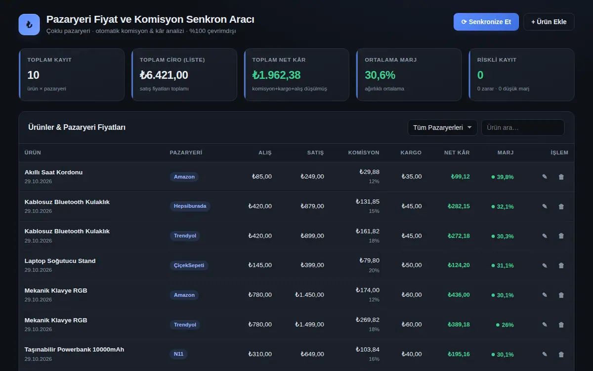Click the Laptop Soğutucu Stand product name

(60, 261)
